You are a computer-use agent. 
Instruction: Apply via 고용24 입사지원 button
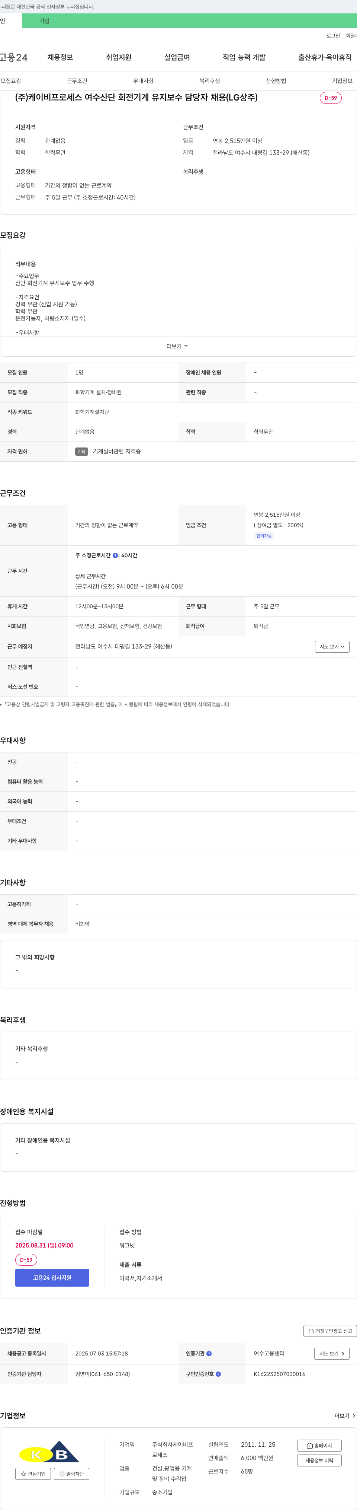(x=52, y=1278)
